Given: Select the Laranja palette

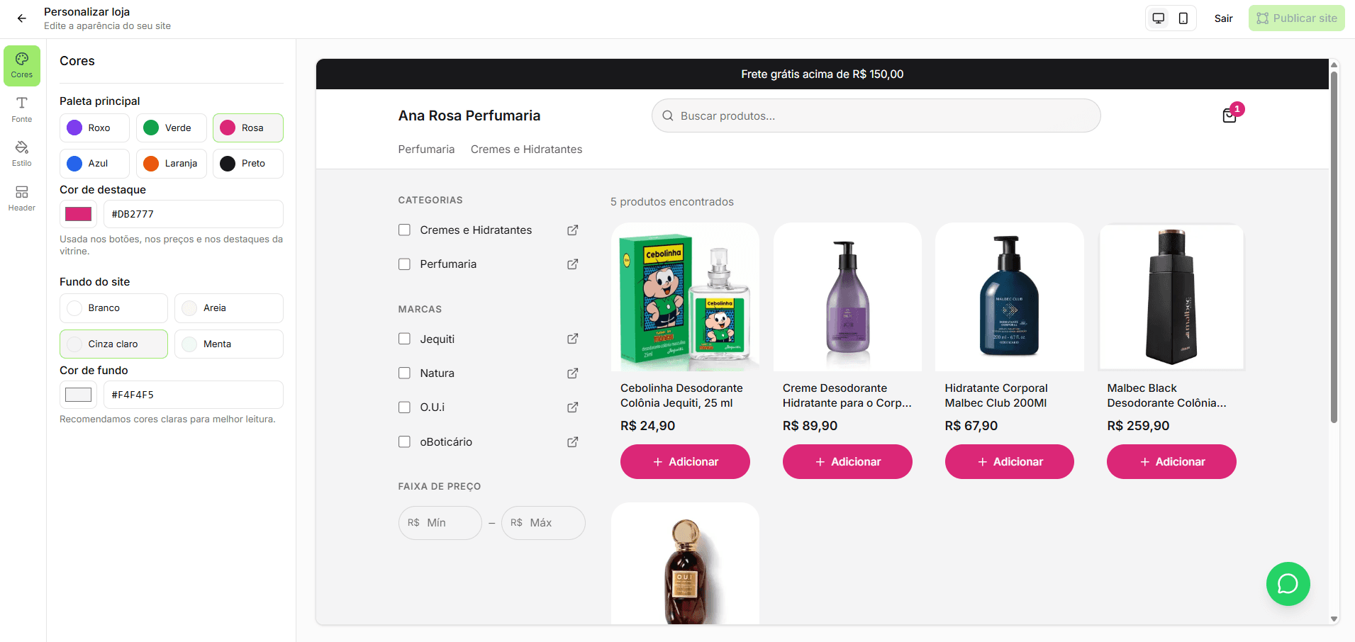Looking at the screenshot, I should pos(172,164).
